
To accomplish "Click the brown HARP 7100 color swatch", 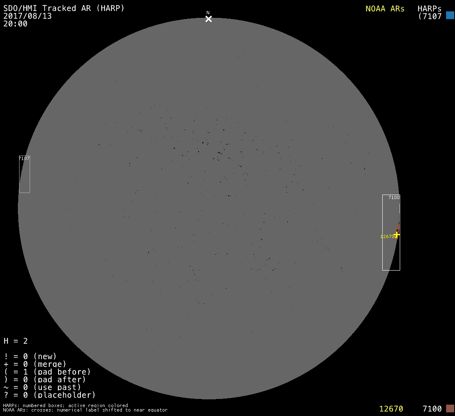I will click(450, 408).
